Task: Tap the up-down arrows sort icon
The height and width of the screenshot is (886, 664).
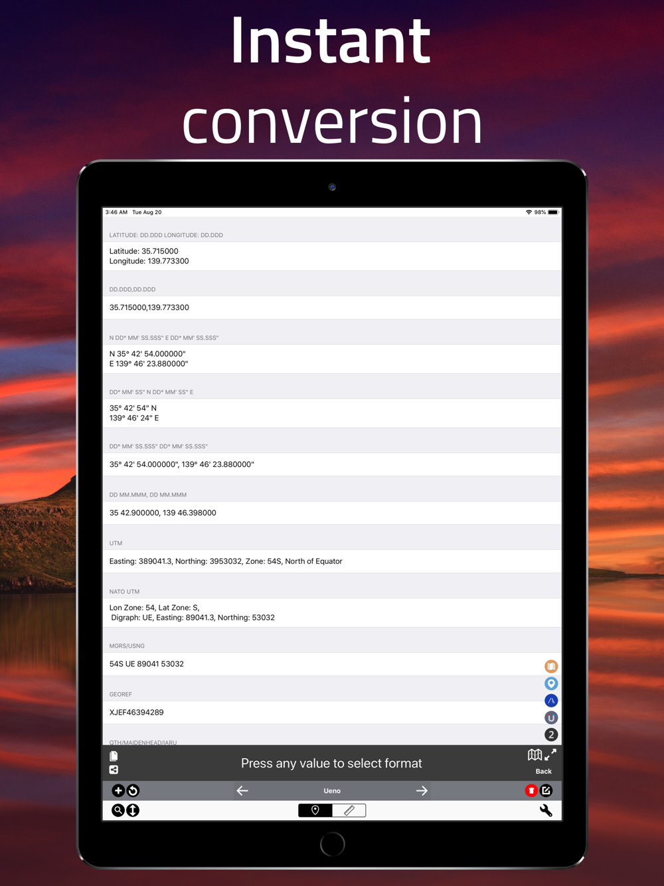Action: (133, 810)
